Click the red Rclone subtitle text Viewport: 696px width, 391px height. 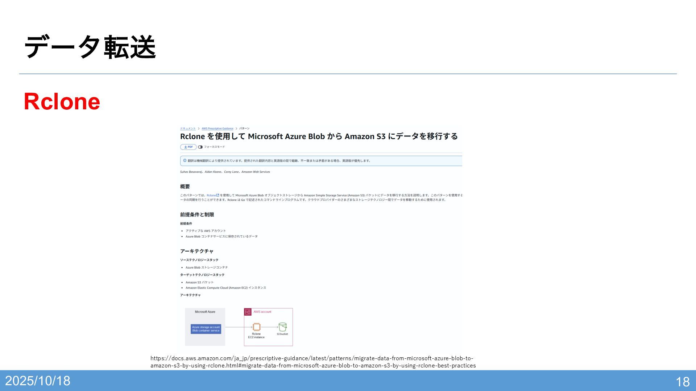pos(62,101)
